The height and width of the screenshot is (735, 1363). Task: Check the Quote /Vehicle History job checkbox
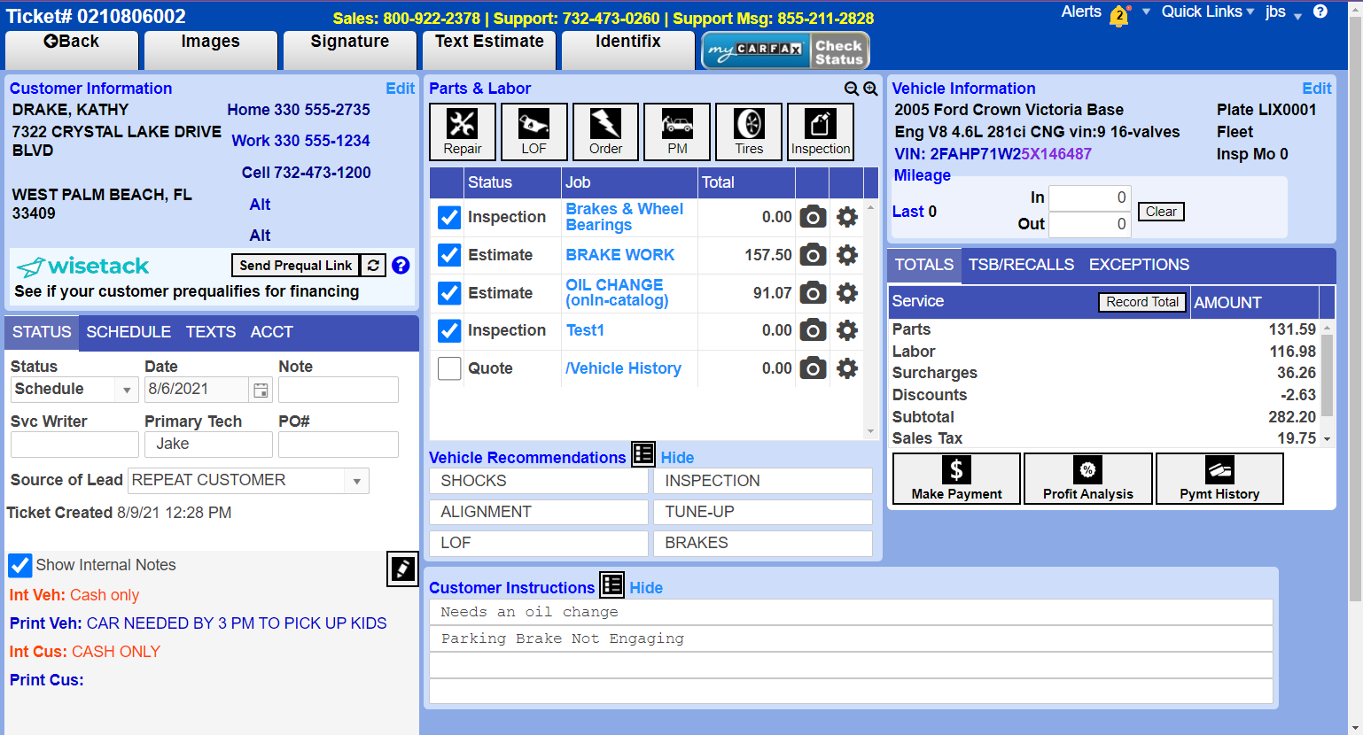tap(449, 368)
